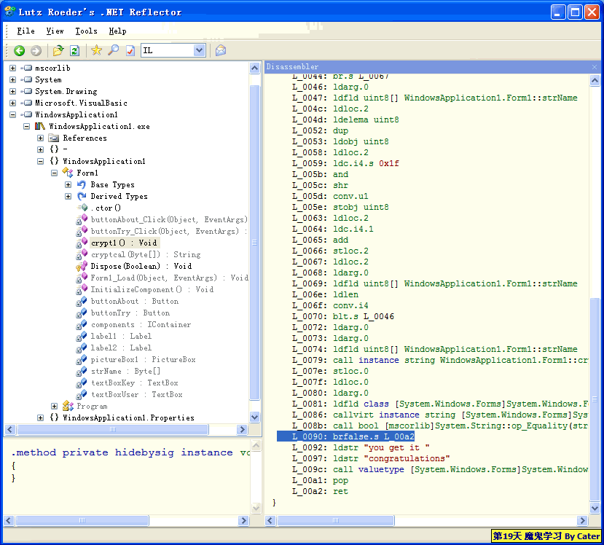This screenshot has height=545, width=604.
Task: Click the Disassembler vertical scrollbar thumb
Action: (595, 399)
